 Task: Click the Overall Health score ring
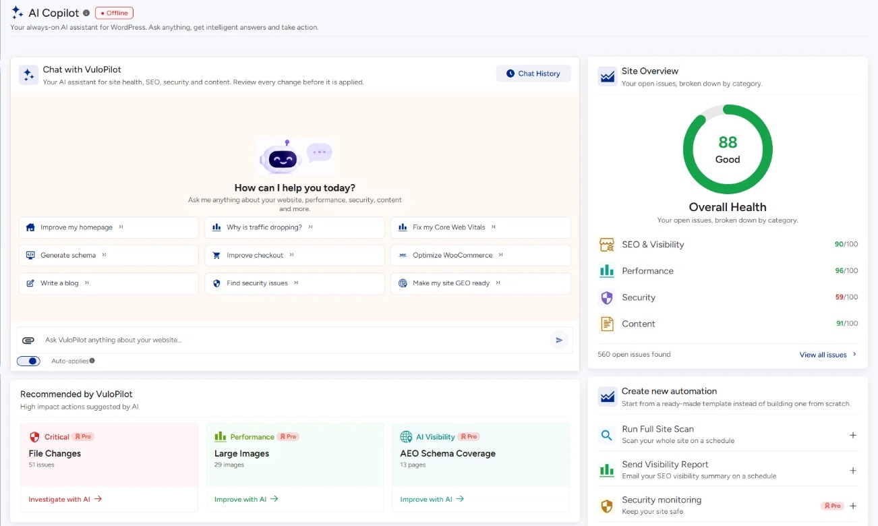[x=728, y=149]
